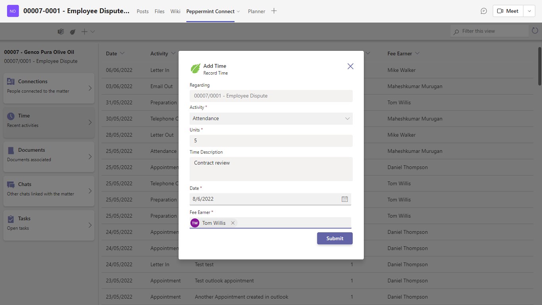Remove Tom Willis from Fee Earner
The width and height of the screenshot is (542, 305).
point(233,223)
